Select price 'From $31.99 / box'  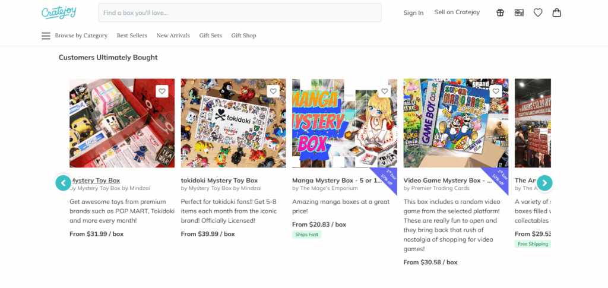click(x=97, y=234)
